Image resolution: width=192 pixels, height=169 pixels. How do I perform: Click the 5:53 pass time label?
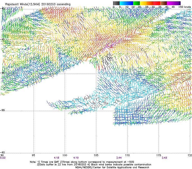pyautogui.click(x=3, y=158)
